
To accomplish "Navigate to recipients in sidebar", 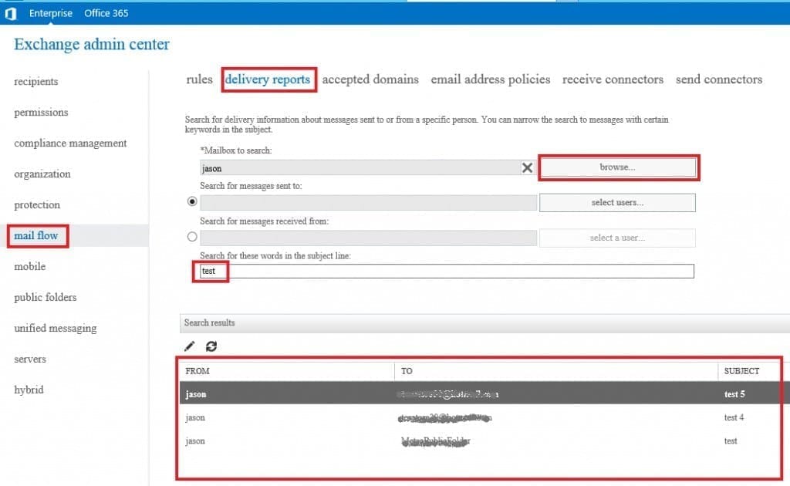I will point(35,82).
